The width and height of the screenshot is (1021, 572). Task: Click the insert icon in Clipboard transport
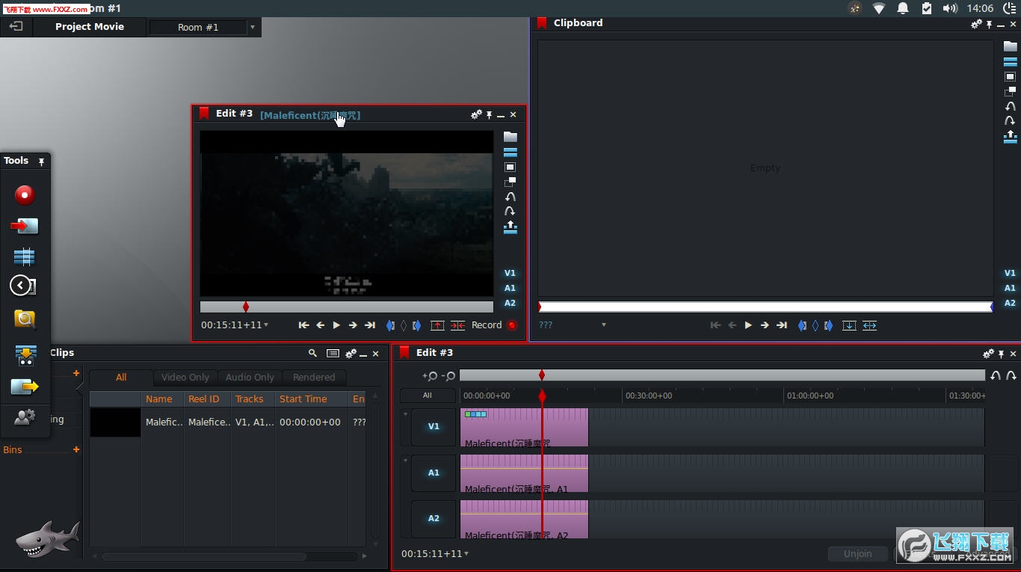pos(849,325)
